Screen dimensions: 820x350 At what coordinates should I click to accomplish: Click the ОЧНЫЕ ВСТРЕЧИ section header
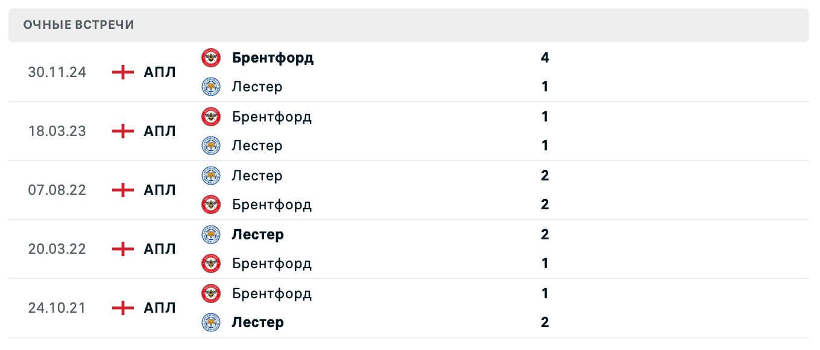pos(78,25)
